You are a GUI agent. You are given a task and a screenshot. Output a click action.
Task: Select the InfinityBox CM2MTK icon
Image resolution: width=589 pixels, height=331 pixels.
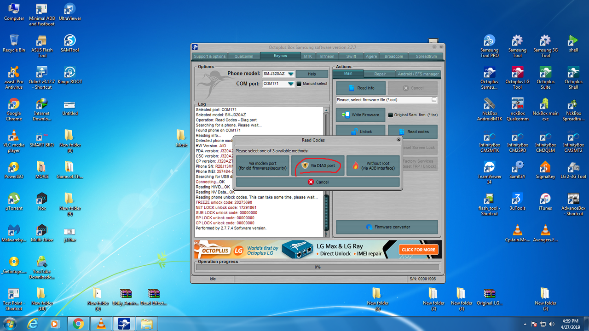pyautogui.click(x=489, y=141)
